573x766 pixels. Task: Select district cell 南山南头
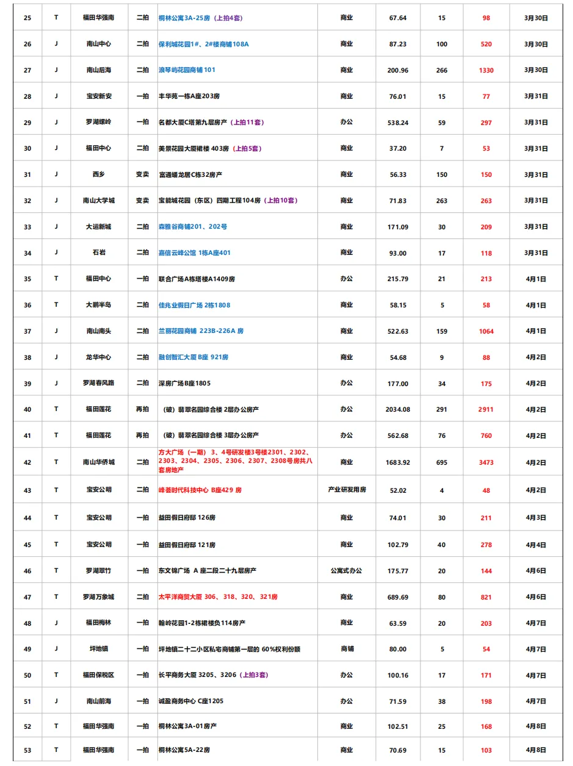pyautogui.click(x=99, y=331)
